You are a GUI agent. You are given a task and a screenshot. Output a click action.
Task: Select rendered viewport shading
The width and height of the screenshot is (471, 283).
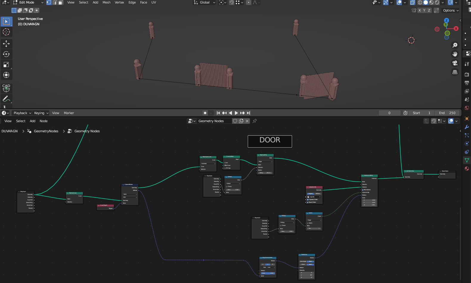[x=437, y=2]
